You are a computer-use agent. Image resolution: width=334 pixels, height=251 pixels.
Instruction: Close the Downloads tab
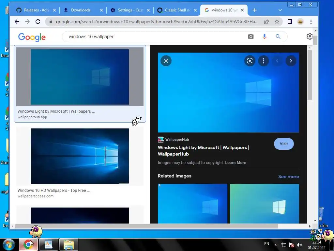click(101, 10)
